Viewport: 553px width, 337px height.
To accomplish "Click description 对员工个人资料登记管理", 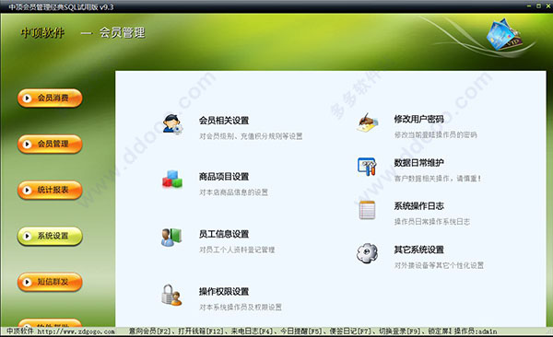I will click(x=237, y=250).
